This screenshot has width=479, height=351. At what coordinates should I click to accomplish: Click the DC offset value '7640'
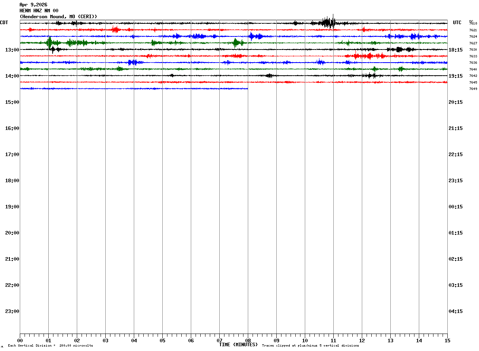tap(473, 69)
